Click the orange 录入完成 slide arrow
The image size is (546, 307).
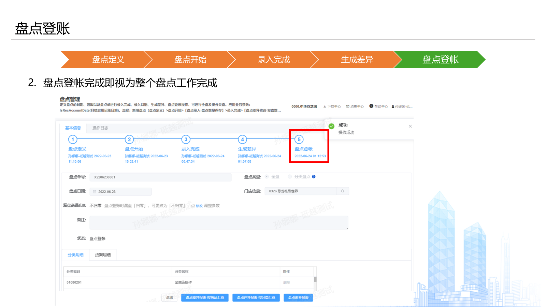(273, 60)
